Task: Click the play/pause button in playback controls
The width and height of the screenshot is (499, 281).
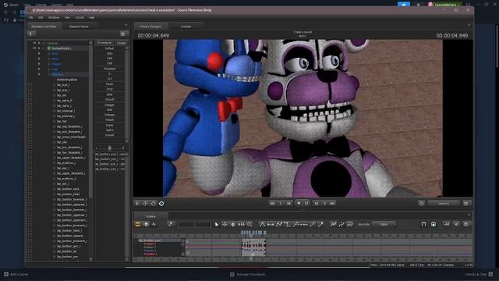Action: [x=306, y=203]
